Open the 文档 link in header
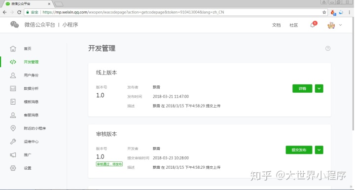The image size is (355, 190). click(276, 25)
